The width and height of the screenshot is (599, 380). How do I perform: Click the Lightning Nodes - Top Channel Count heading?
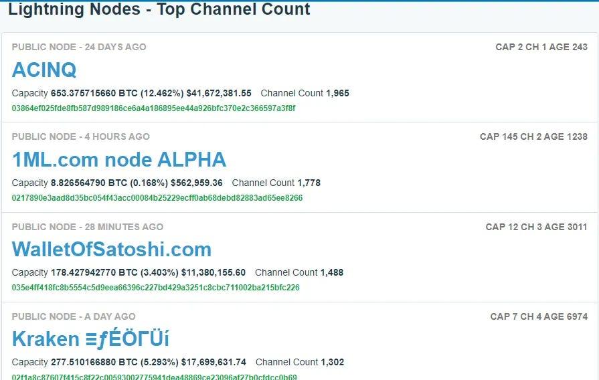tap(159, 10)
